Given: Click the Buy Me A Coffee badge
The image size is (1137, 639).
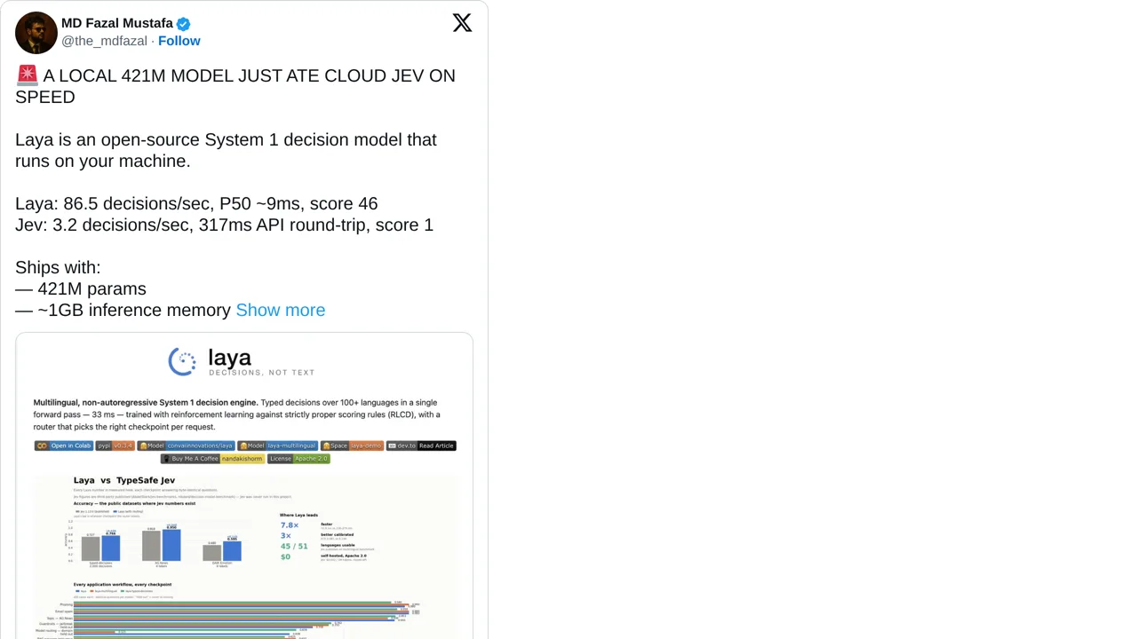Looking at the screenshot, I should point(212,459).
